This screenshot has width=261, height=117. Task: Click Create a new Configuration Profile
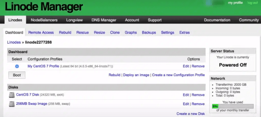(x=178, y=75)
